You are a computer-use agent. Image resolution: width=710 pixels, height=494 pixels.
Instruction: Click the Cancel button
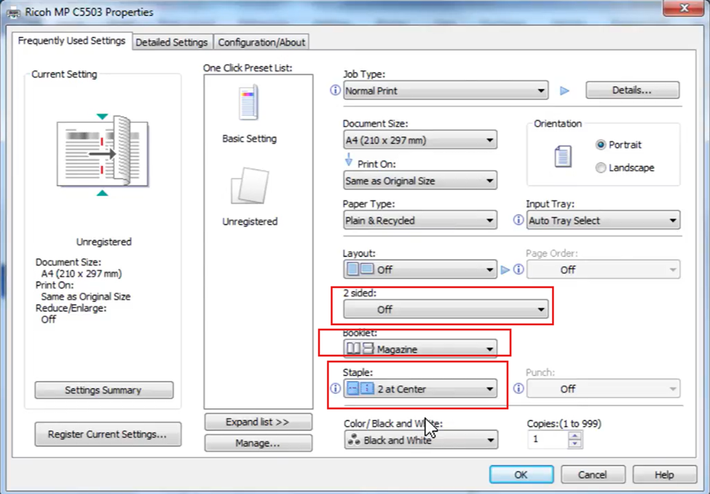pyautogui.click(x=593, y=474)
